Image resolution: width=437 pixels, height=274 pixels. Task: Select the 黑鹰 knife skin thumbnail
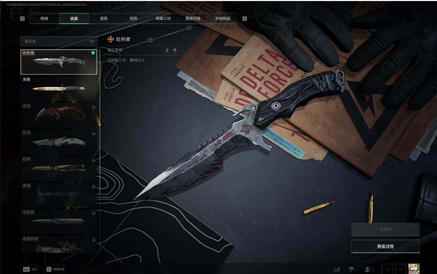tap(59, 88)
